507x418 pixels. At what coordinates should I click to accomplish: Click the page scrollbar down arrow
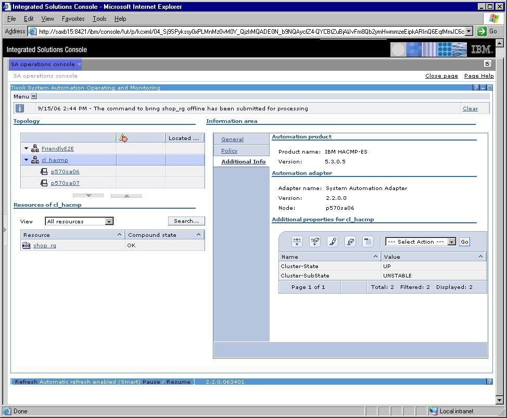coord(500,400)
